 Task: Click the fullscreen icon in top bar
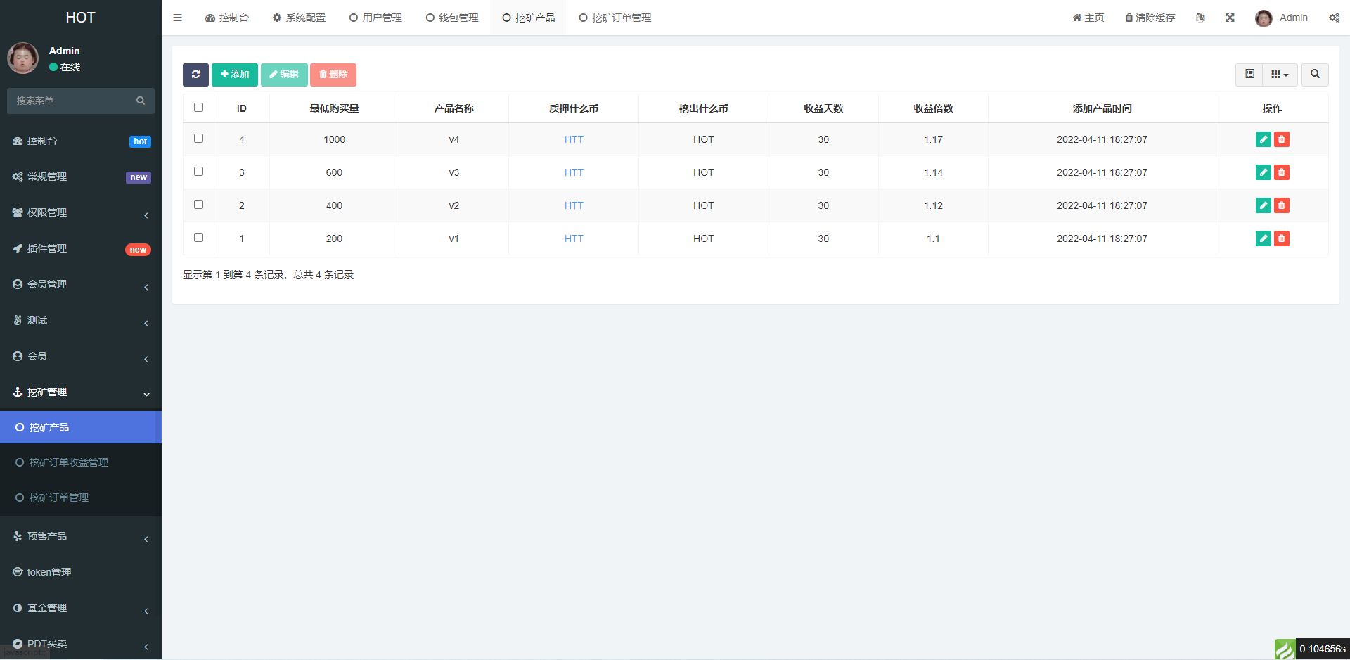click(1230, 18)
